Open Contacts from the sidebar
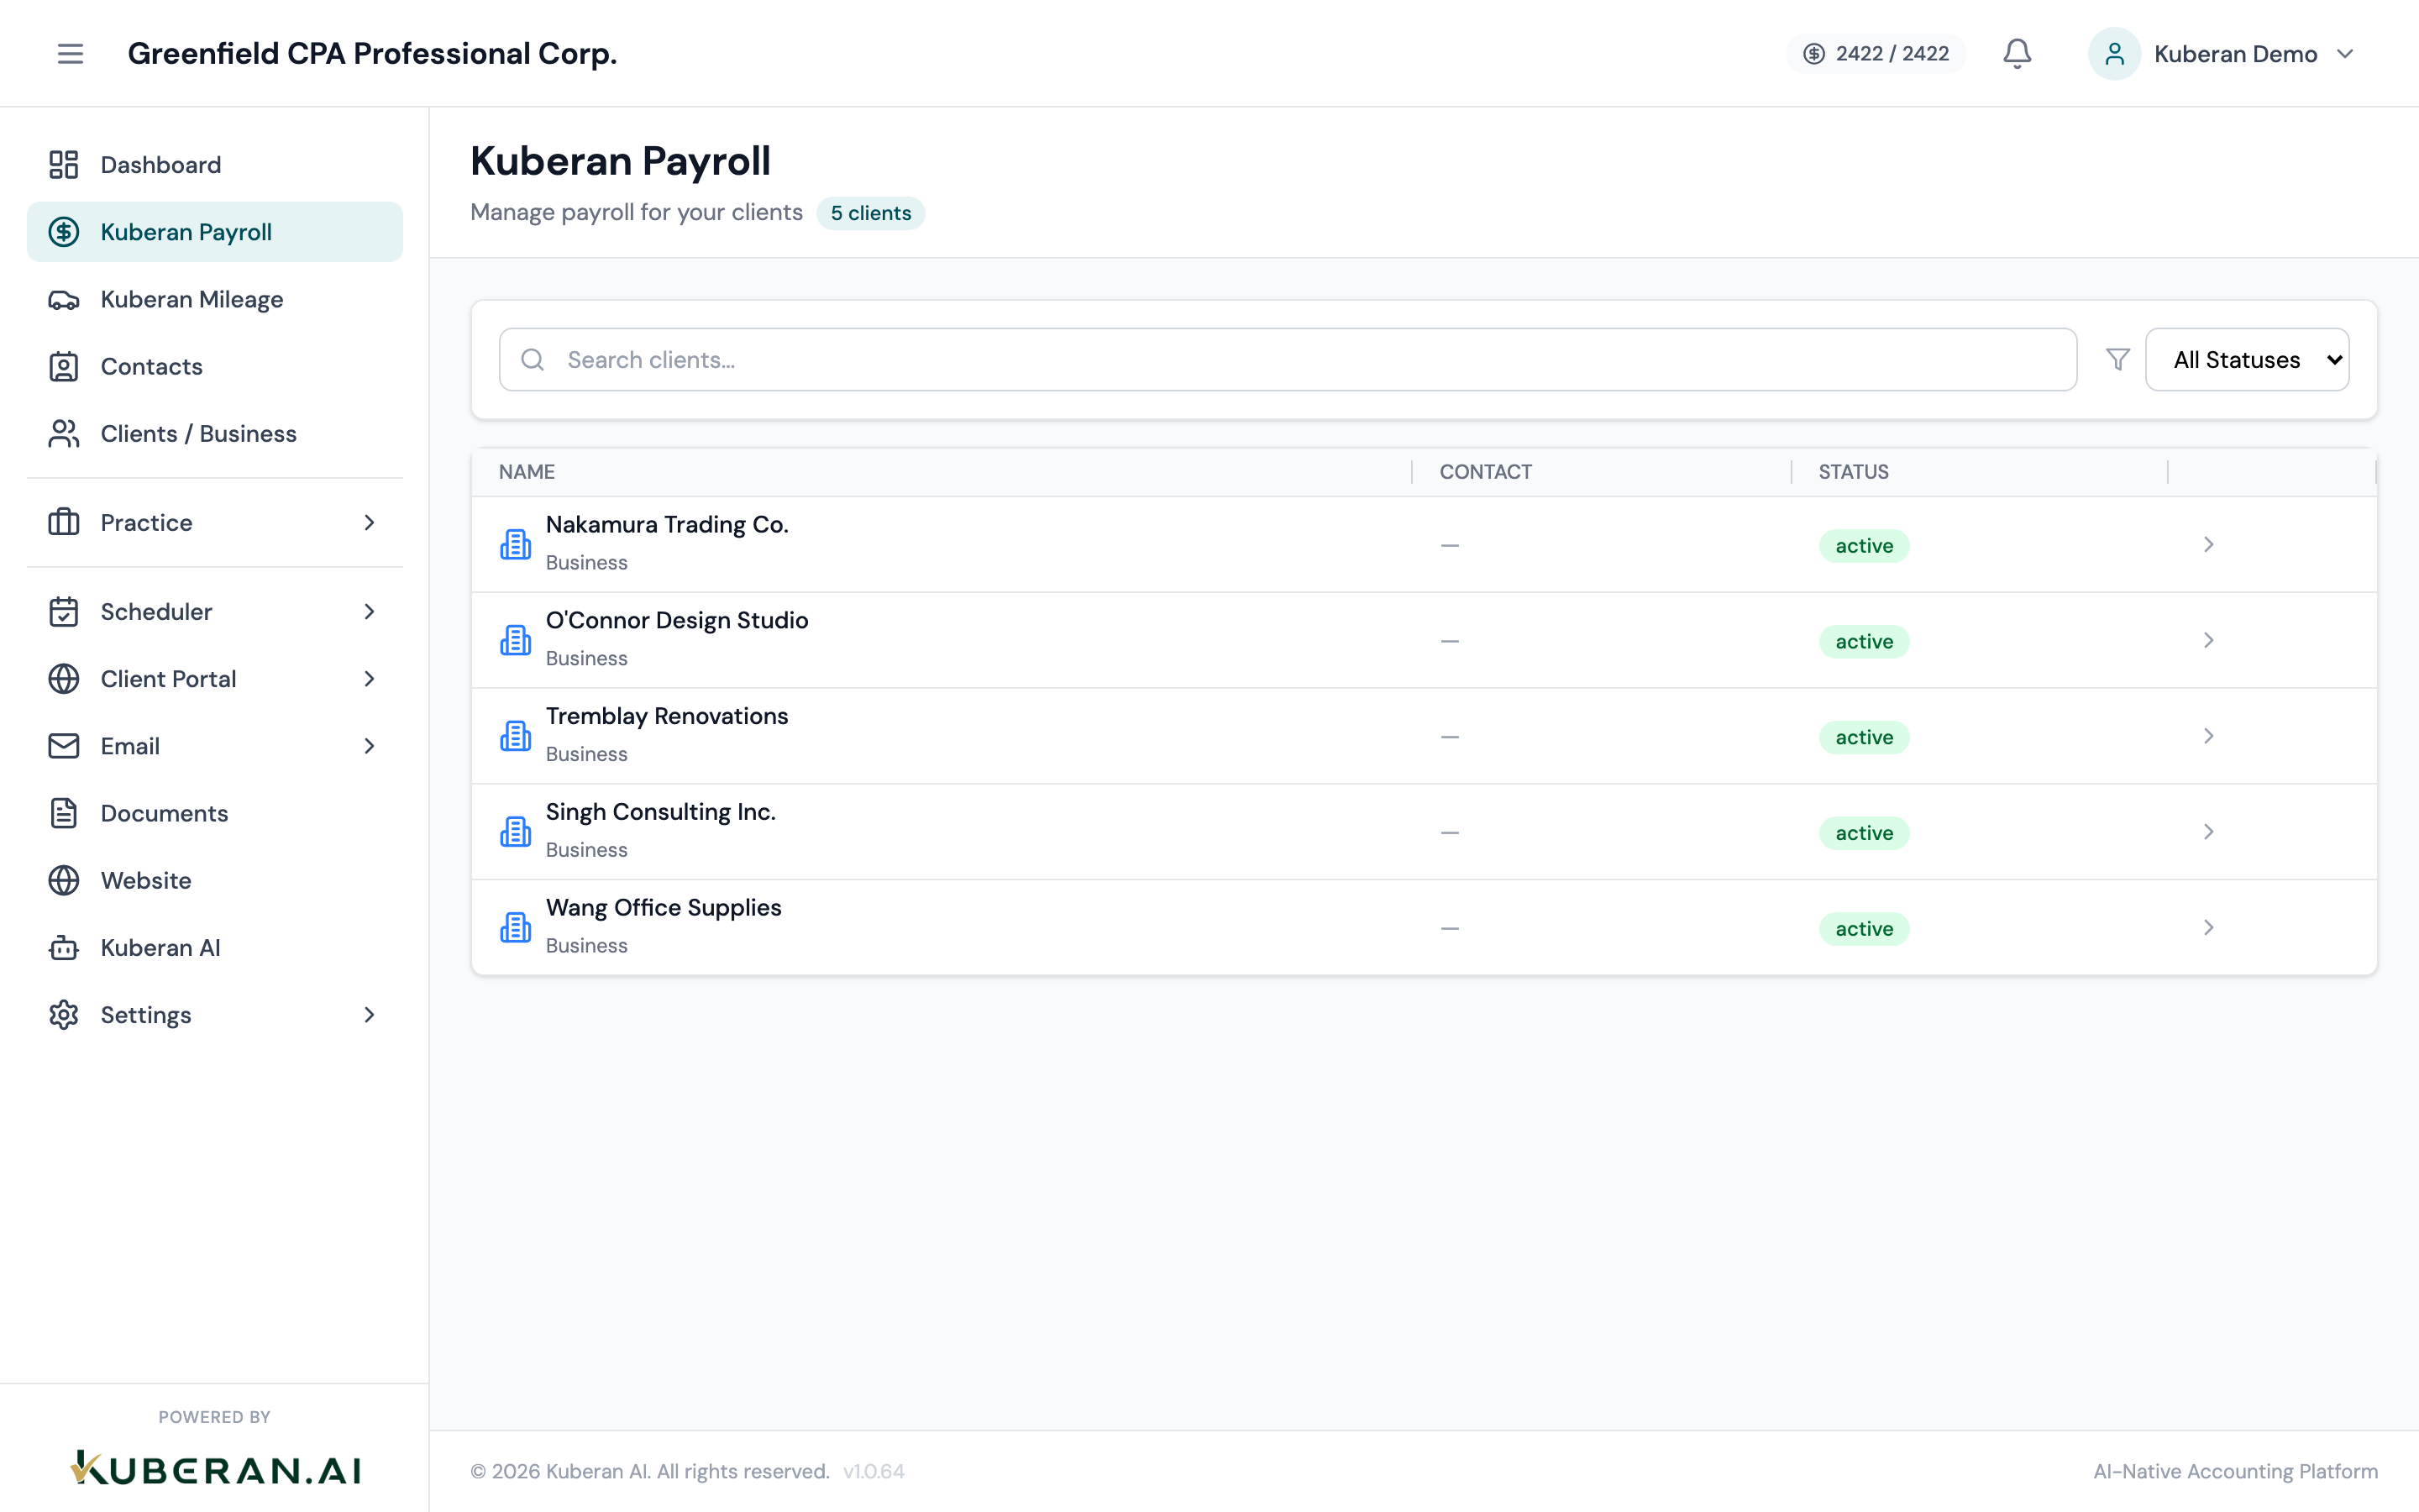The width and height of the screenshot is (2419, 1512). pyautogui.click(x=215, y=366)
